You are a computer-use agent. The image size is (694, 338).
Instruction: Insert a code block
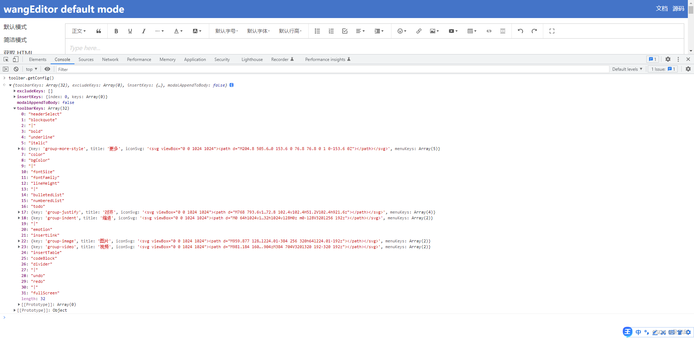coord(489,31)
